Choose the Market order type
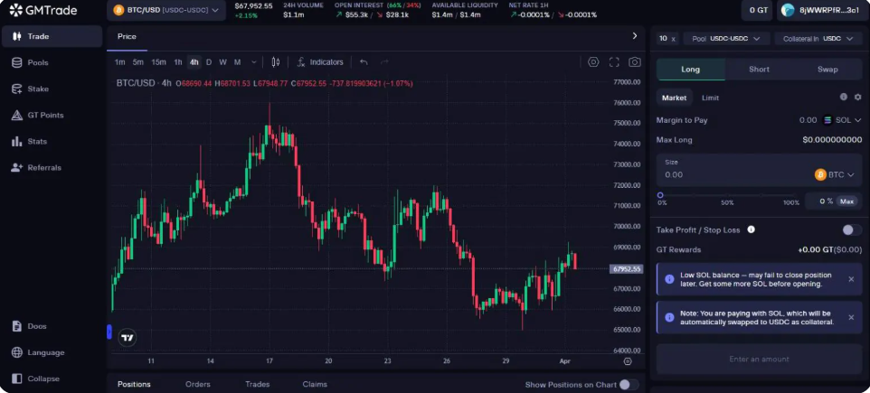The width and height of the screenshot is (870, 393). point(674,98)
